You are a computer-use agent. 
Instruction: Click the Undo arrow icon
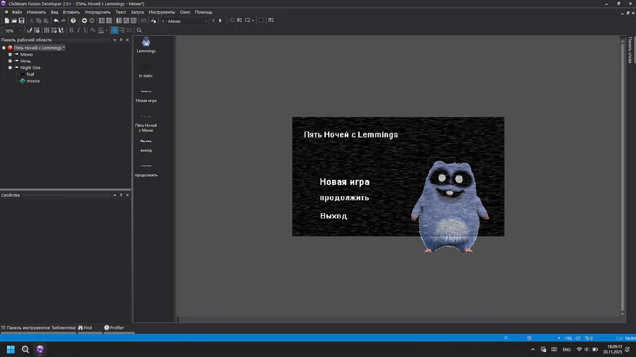pyautogui.click(x=56, y=20)
